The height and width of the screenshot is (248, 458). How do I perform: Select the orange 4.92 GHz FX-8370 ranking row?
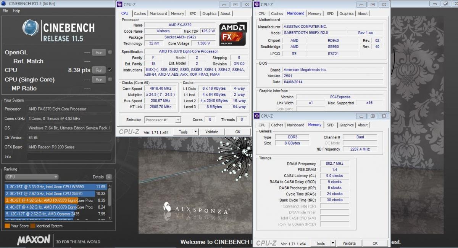pos(56,200)
